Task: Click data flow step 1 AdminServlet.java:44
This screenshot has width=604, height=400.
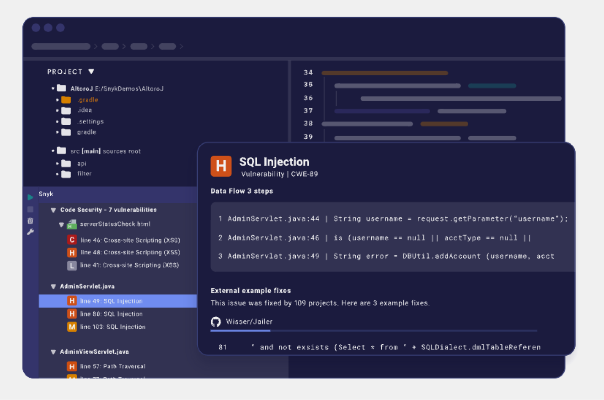Action: (x=273, y=219)
